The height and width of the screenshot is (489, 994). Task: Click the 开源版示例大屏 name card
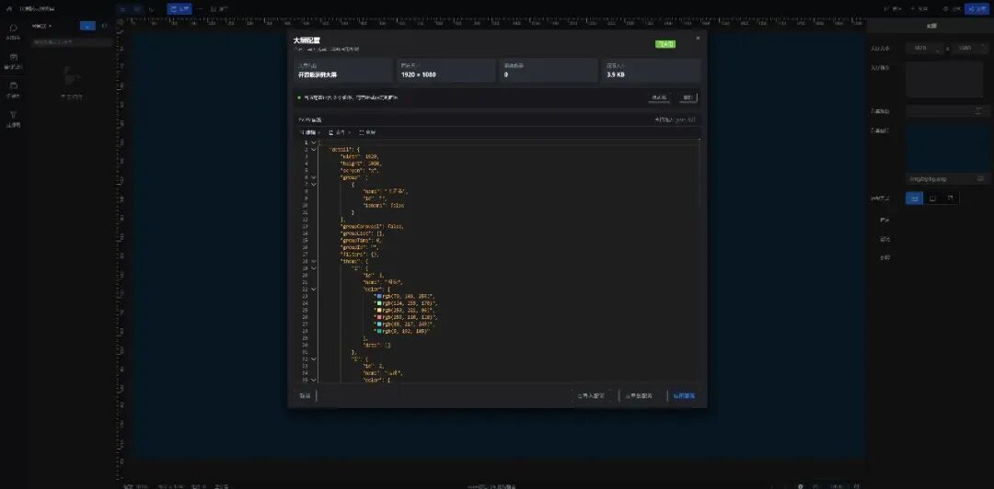click(x=343, y=70)
